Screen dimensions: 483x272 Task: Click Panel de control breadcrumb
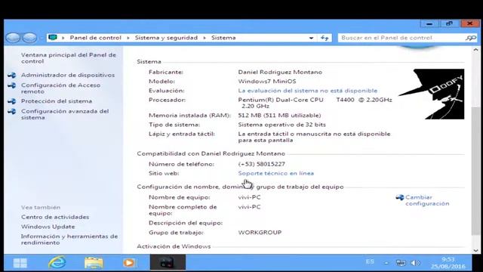(x=96, y=38)
